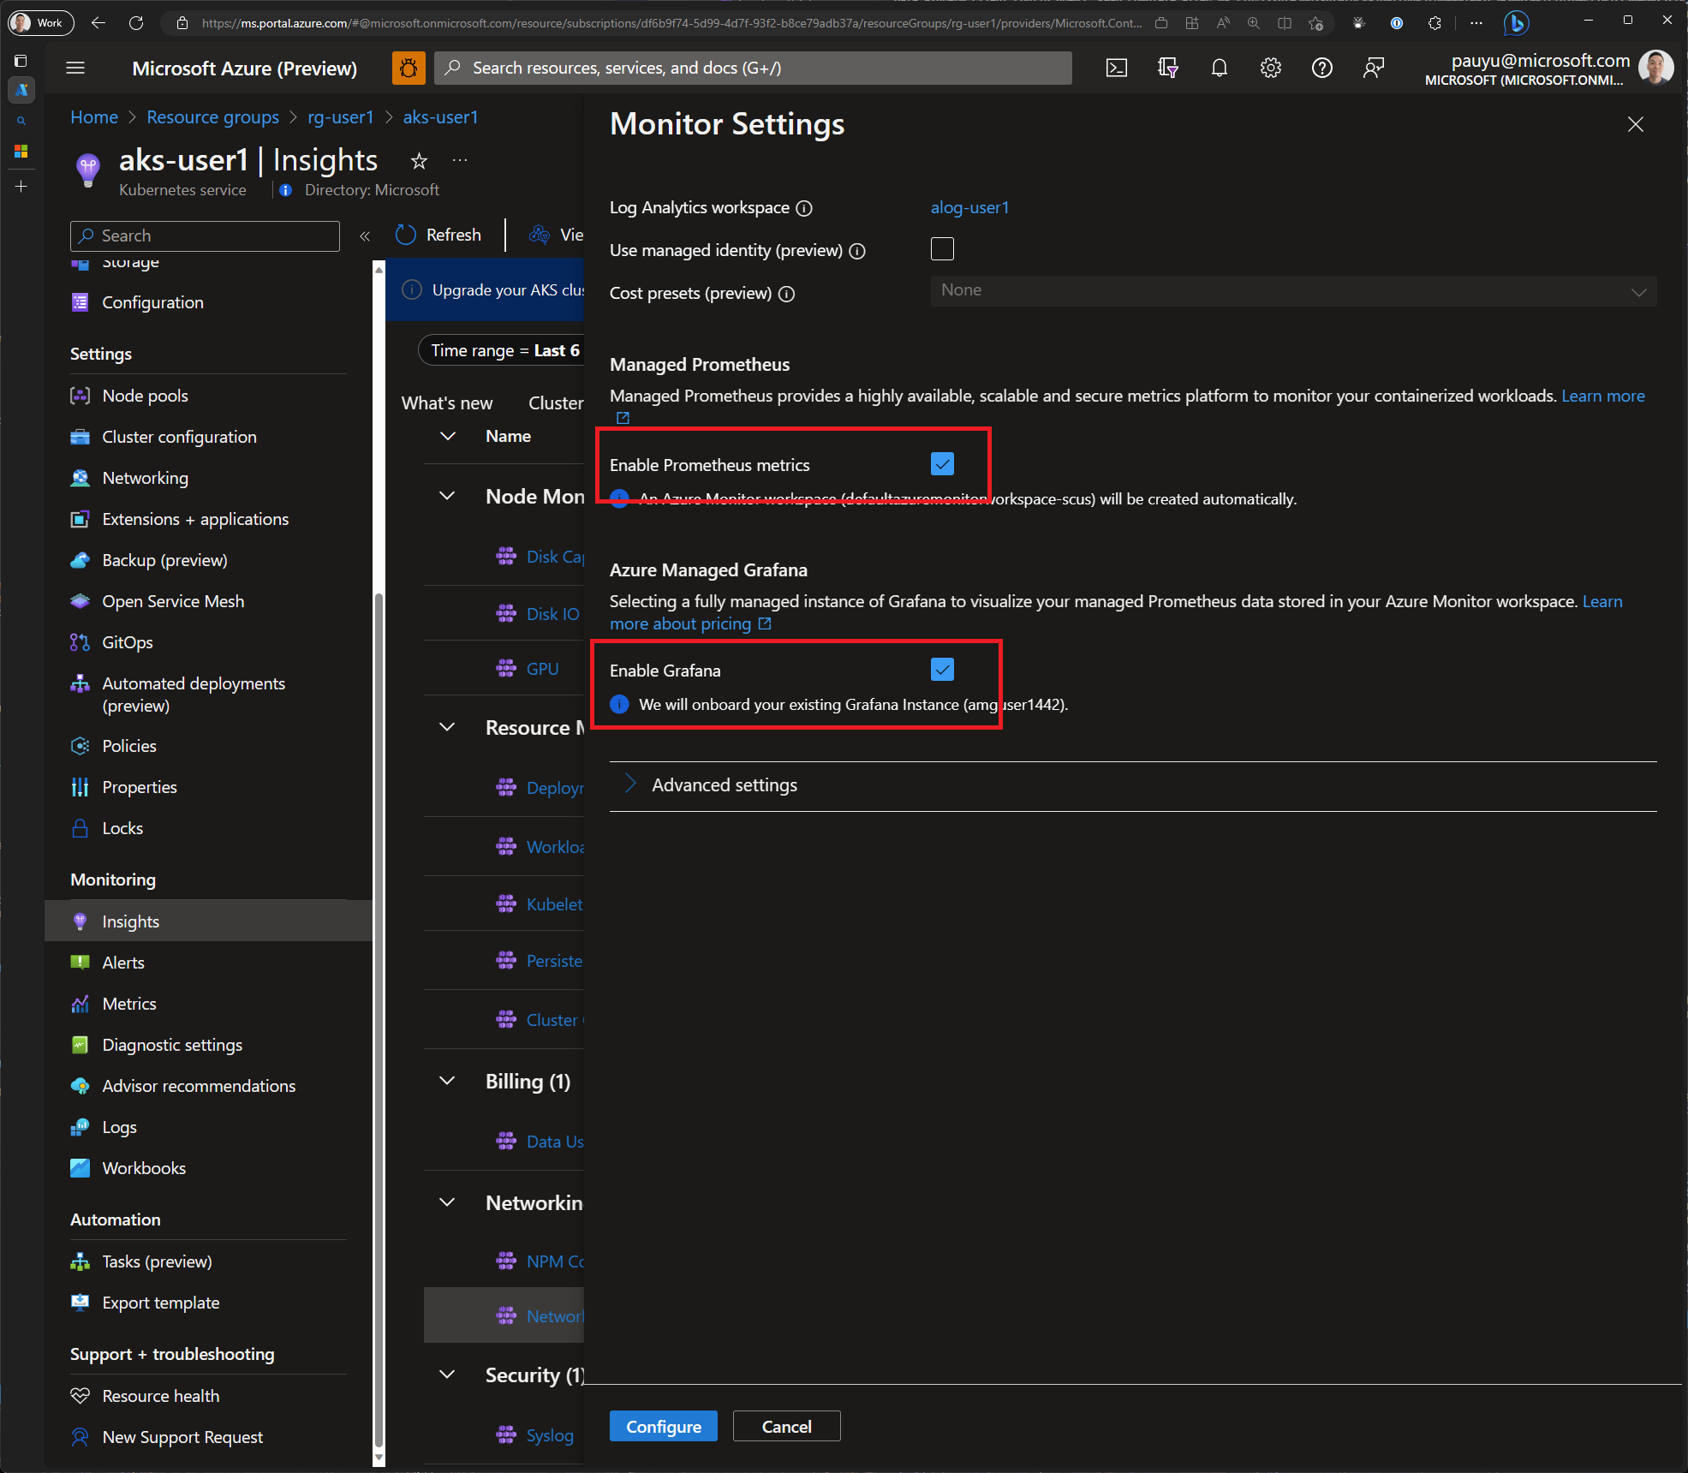Image resolution: width=1688 pixels, height=1473 pixels.
Task: Open the Feedback icon in top bar
Action: pos(1374,68)
